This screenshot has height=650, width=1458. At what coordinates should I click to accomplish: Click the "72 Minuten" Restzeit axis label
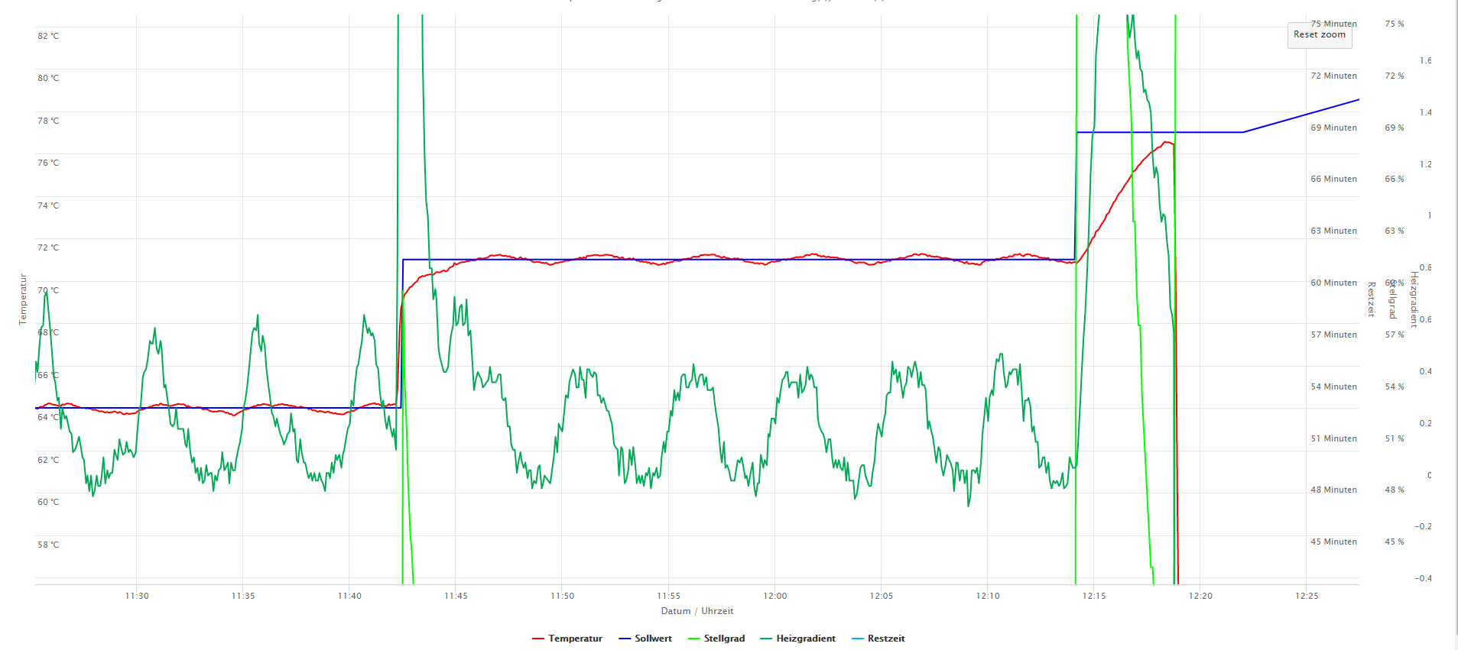tap(1333, 76)
